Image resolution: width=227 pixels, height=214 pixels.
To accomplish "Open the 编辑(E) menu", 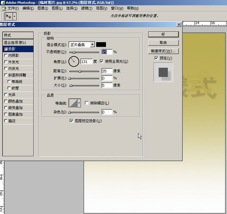I will point(28,8).
